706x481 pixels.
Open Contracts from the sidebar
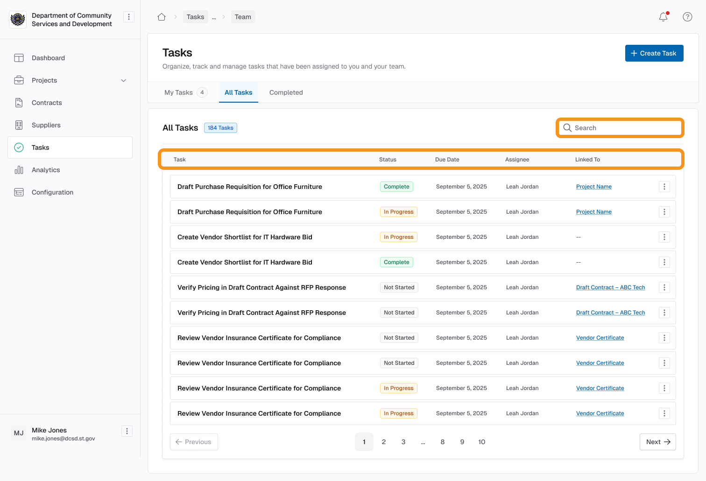click(x=47, y=103)
